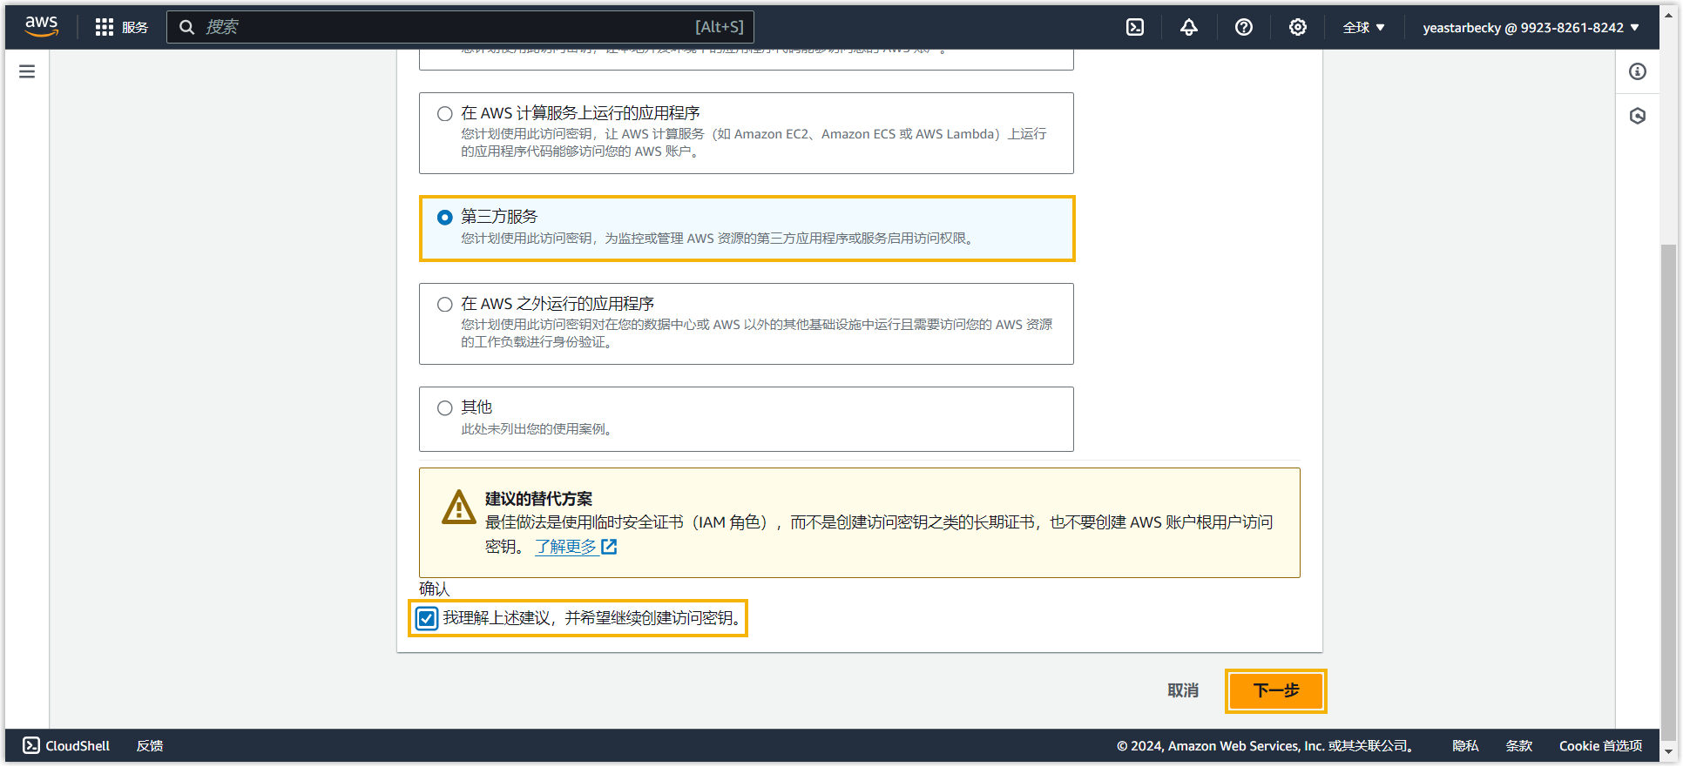Viewport: 1683px width, 767px height.
Task: Launch CloudShell from top toolbar icon
Action: click(x=1135, y=27)
